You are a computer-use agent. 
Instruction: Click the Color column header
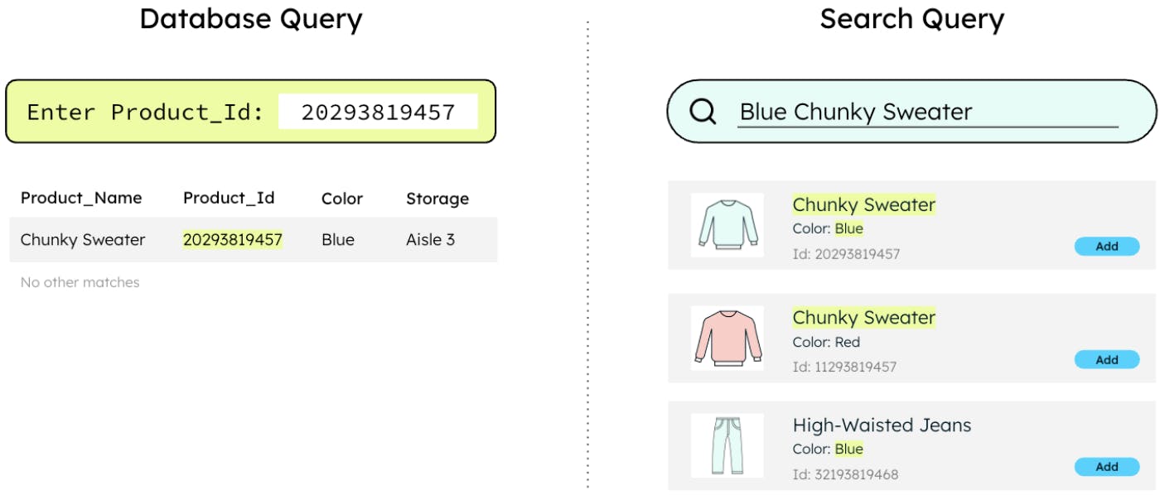[342, 199]
